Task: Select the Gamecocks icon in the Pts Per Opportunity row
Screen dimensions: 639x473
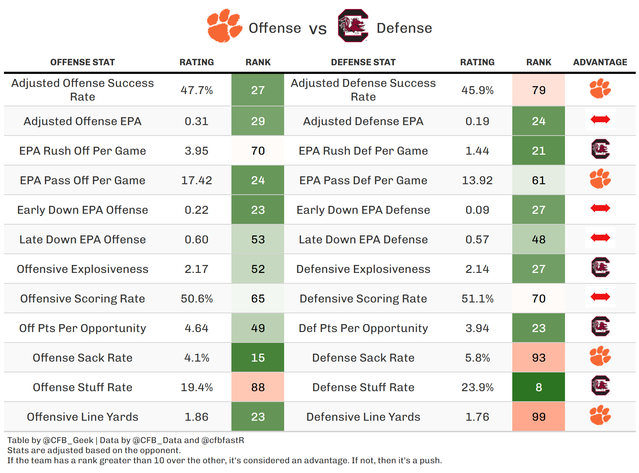Action: pyautogui.click(x=600, y=326)
